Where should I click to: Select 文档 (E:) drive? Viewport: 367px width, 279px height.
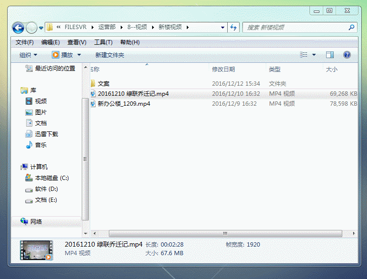click(41, 200)
